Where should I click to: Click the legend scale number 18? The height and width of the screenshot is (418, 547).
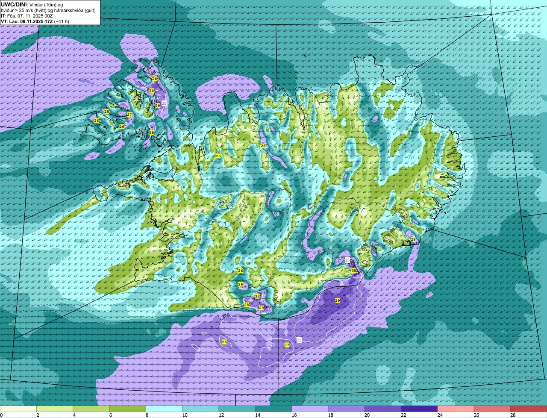(330, 415)
